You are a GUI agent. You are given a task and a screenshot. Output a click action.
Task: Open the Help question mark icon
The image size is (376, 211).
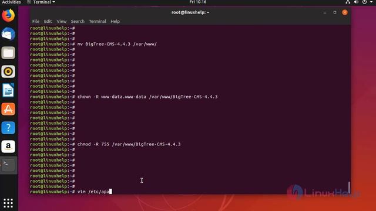pyautogui.click(x=8, y=128)
